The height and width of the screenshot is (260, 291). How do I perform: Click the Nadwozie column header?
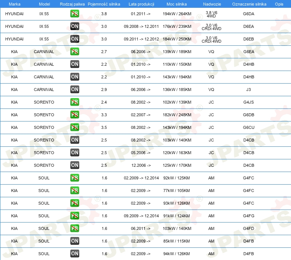point(212,4)
